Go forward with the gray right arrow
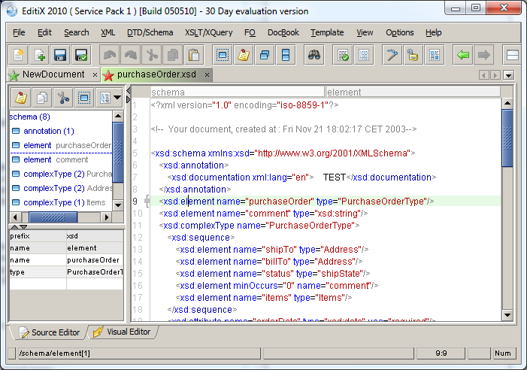Viewport: 527px width, 370px height. pos(484,55)
